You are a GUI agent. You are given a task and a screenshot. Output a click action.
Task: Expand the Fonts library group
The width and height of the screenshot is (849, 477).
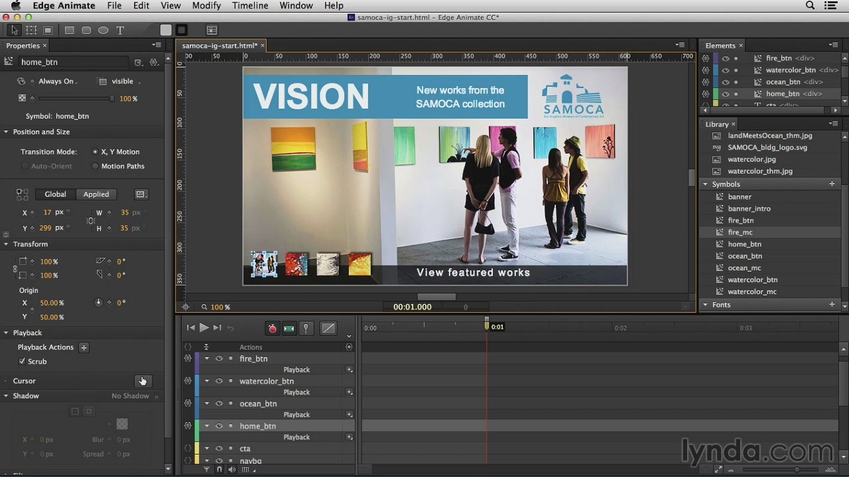coord(706,305)
